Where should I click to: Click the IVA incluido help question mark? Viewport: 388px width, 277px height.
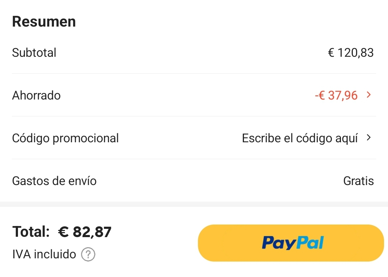pyautogui.click(x=88, y=255)
